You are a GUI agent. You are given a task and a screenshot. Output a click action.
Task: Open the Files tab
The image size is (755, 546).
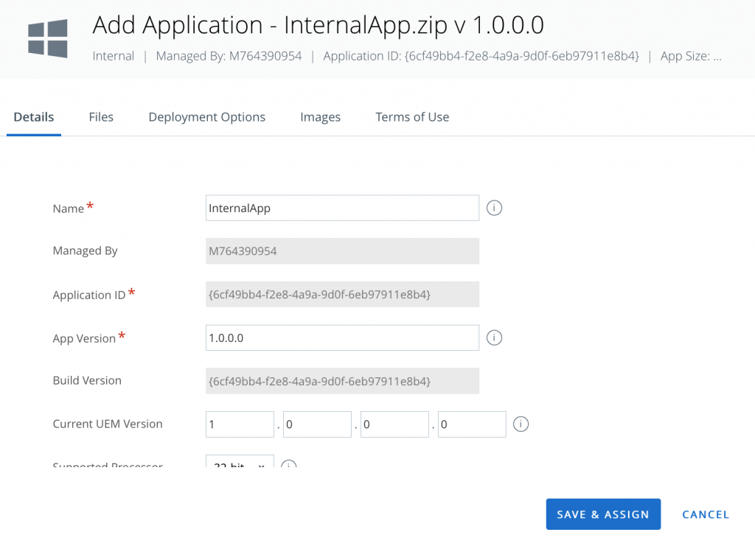(101, 117)
